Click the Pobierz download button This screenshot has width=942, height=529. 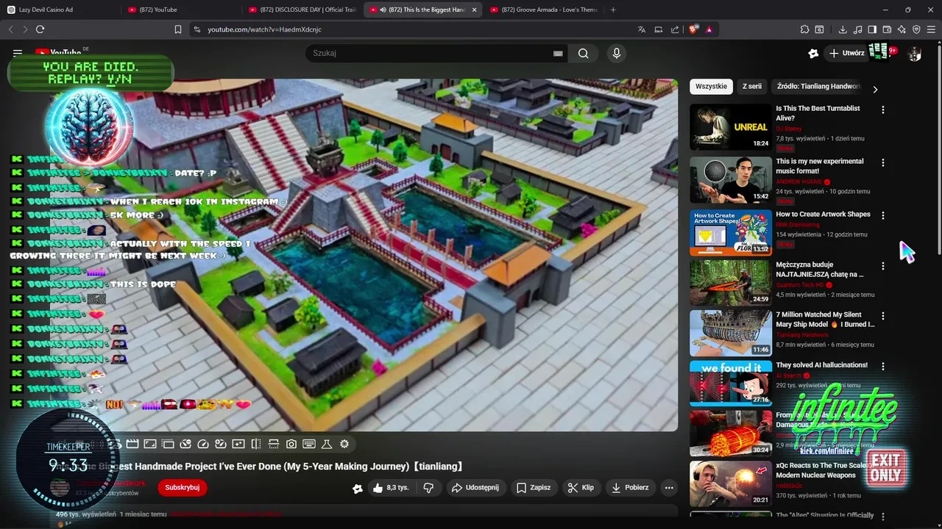[630, 487]
